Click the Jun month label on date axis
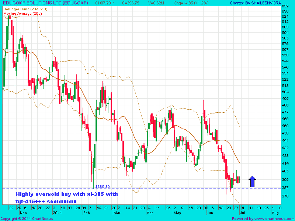Screen dimensions: 295x221 tap(209, 213)
